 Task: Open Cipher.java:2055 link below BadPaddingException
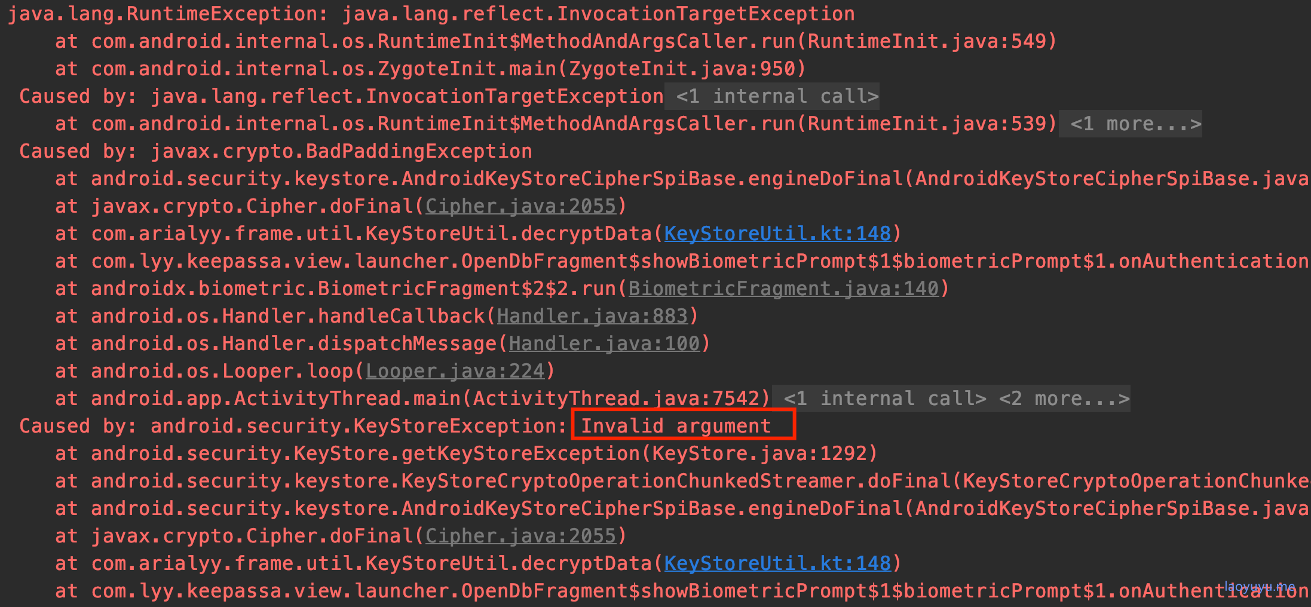click(x=520, y=206)
